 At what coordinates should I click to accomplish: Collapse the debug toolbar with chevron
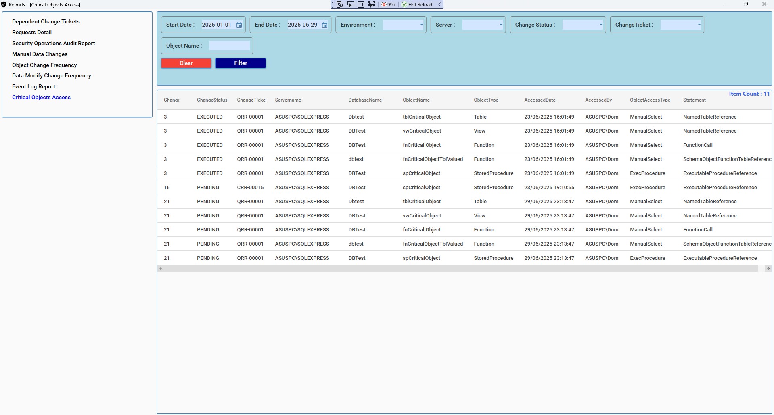(439, 4)
